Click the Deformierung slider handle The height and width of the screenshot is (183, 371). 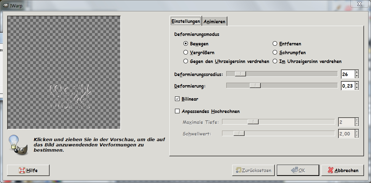(255, 86)
